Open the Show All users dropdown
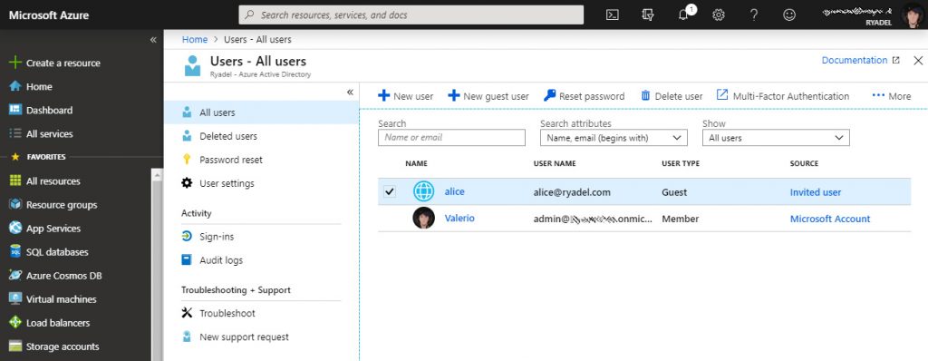 coord(776,138)
